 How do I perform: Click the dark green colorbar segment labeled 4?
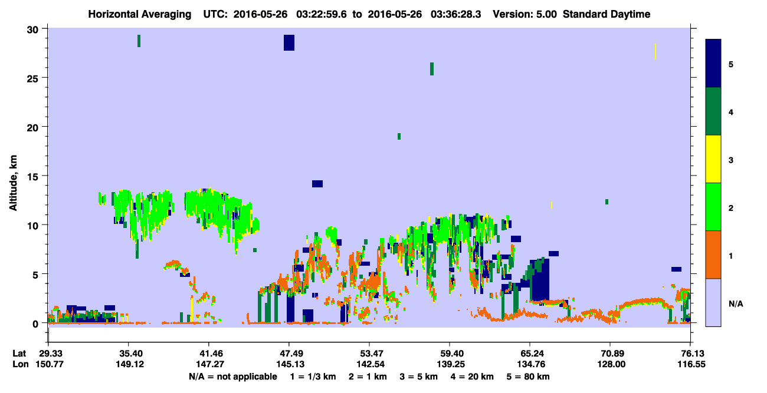(713, 111)
